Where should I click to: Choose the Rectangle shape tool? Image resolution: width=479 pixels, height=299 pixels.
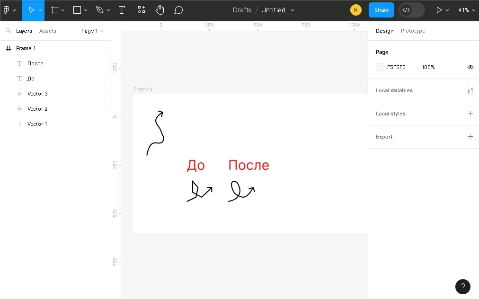(77, 10)
